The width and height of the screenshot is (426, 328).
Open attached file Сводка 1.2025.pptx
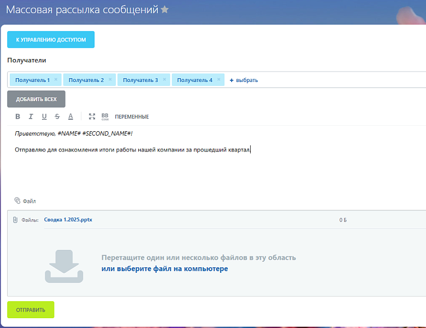68,220
